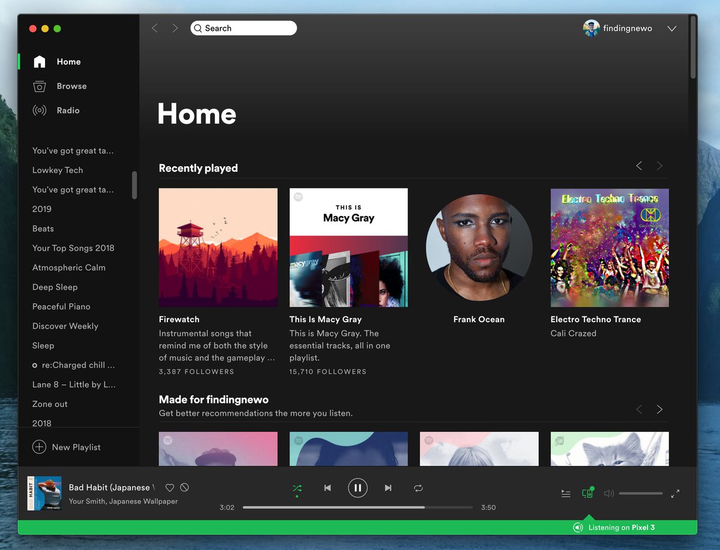
Task: Click the New Playlist plus icon
Action: point(39,447)
